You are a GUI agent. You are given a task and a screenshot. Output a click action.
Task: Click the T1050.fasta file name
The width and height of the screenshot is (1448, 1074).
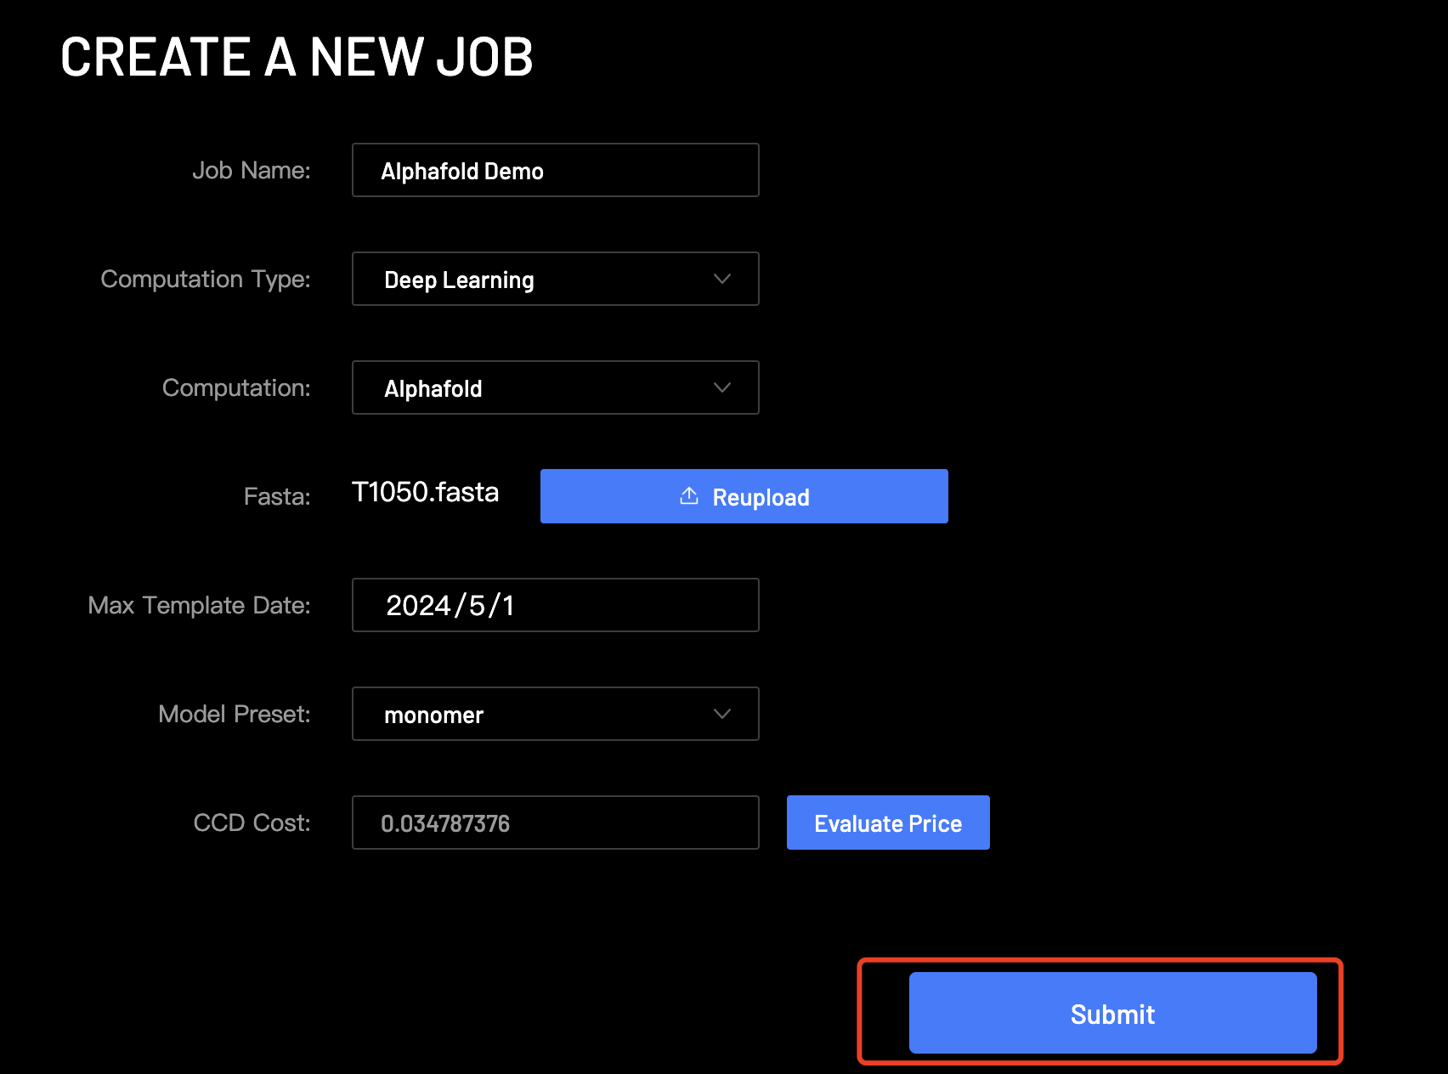(425, 492)
